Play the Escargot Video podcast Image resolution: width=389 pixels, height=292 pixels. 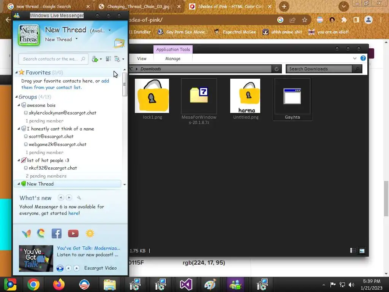coord(60,268)
